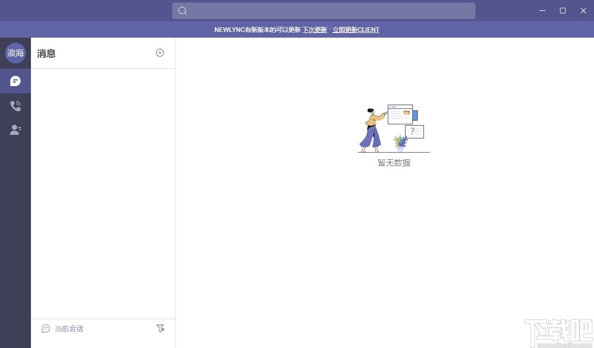Open your 浪海 profile avatar
Viewport: 594px width, 348px height.
tap(15, 53)
